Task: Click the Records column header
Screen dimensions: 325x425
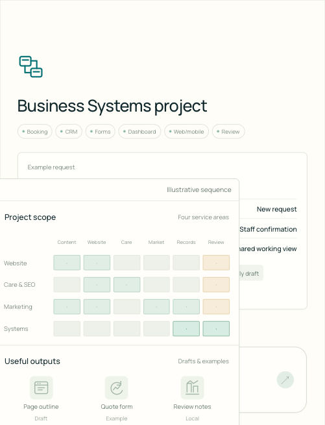Action: [186, 242]
